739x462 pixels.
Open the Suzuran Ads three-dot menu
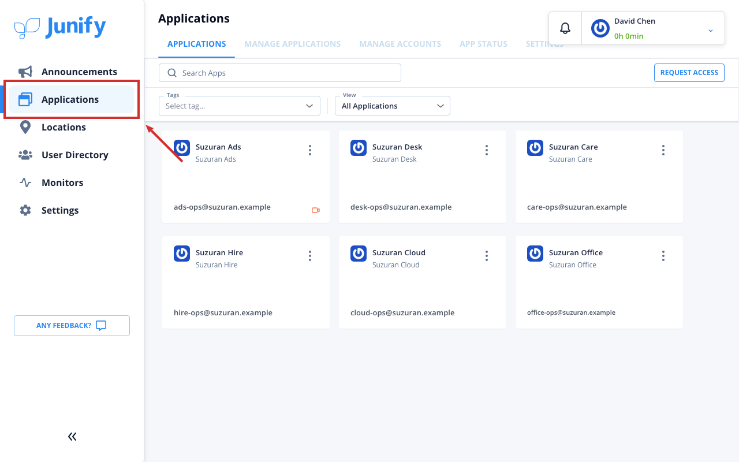coord(310,150)
